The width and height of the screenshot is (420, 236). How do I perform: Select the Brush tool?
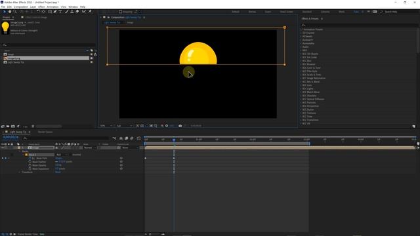tap(67, 12)
